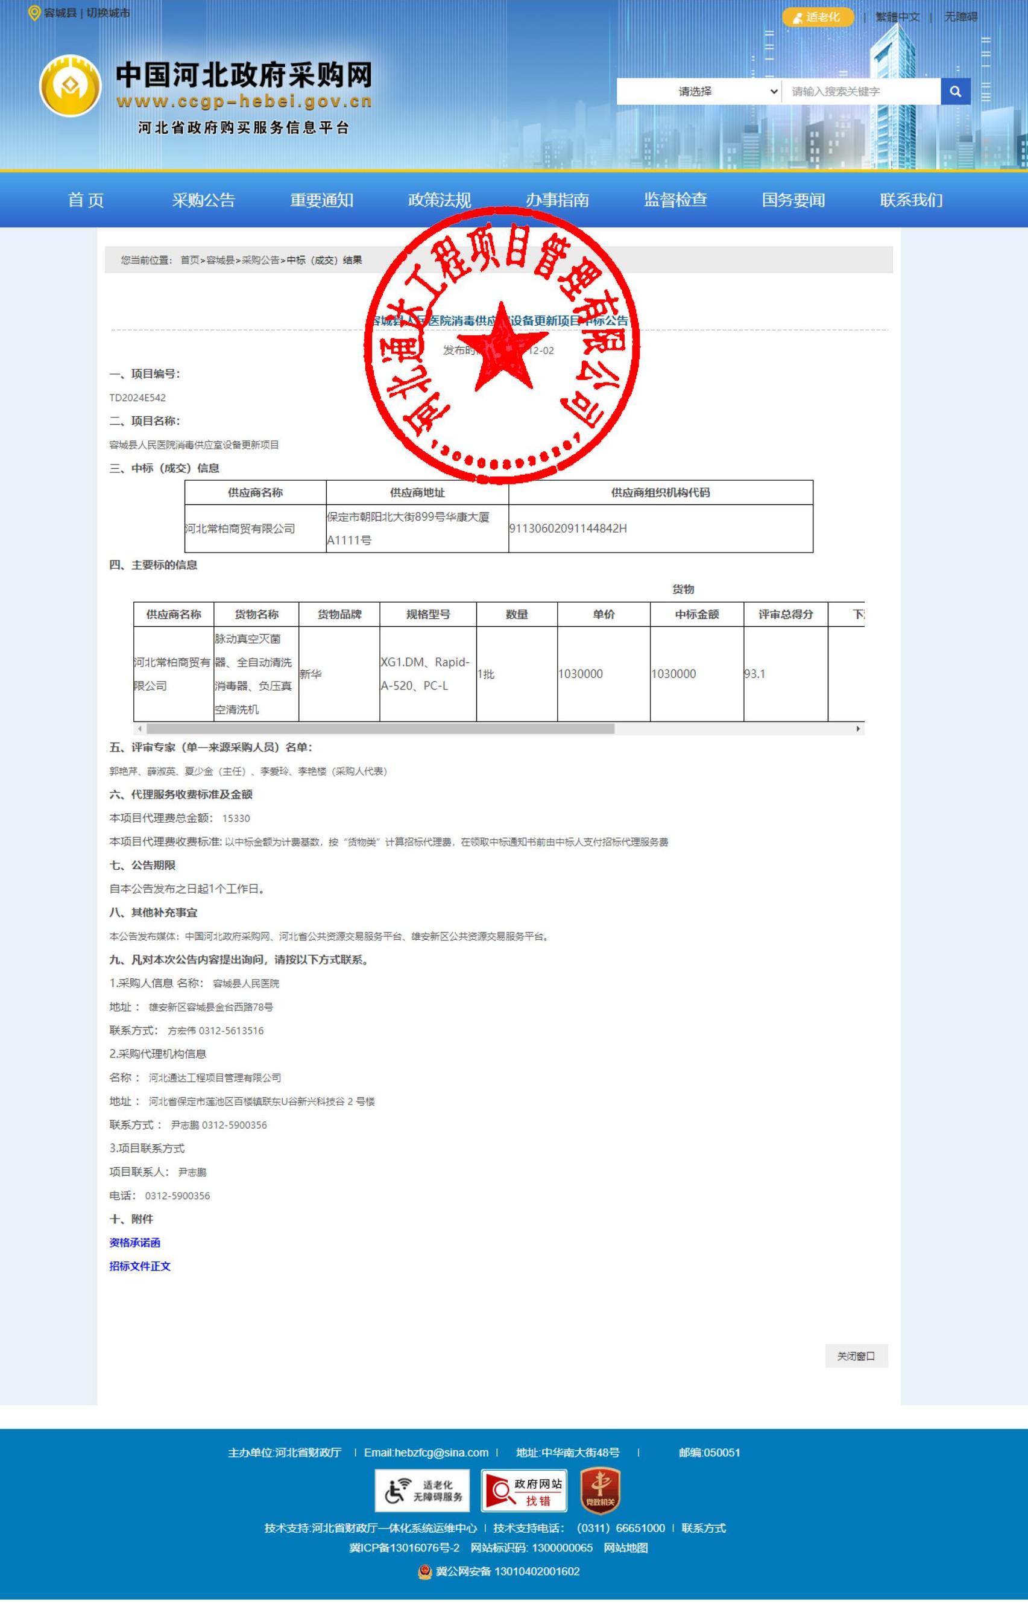Click the 保定市朝阳北大街899号 address cell
1028x1607 pixels.
(417, 528)
